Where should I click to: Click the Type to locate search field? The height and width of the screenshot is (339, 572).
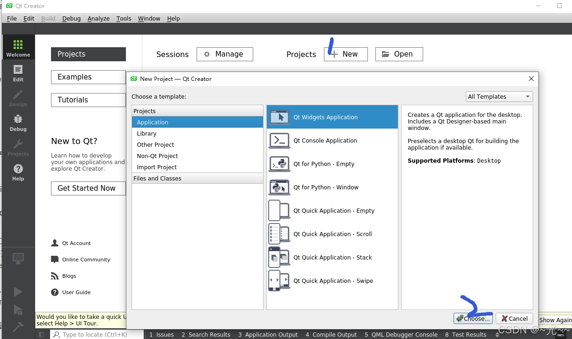(x=96, y=334)
